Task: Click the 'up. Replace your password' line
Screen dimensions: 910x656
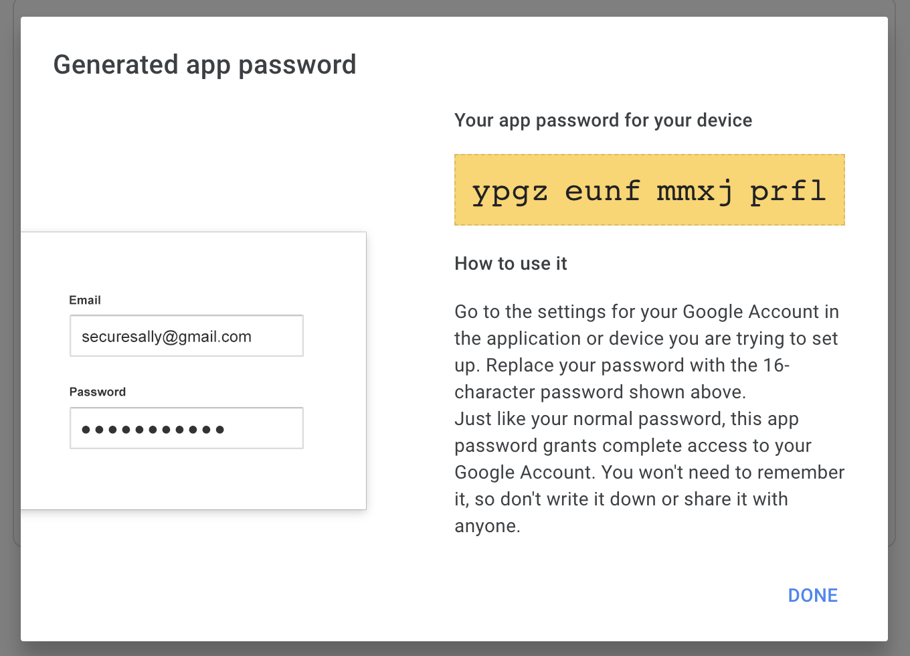Action: click(622, 365)
